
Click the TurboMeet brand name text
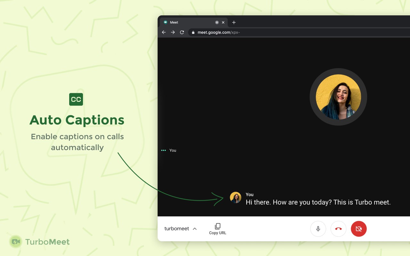click(47, 242)
